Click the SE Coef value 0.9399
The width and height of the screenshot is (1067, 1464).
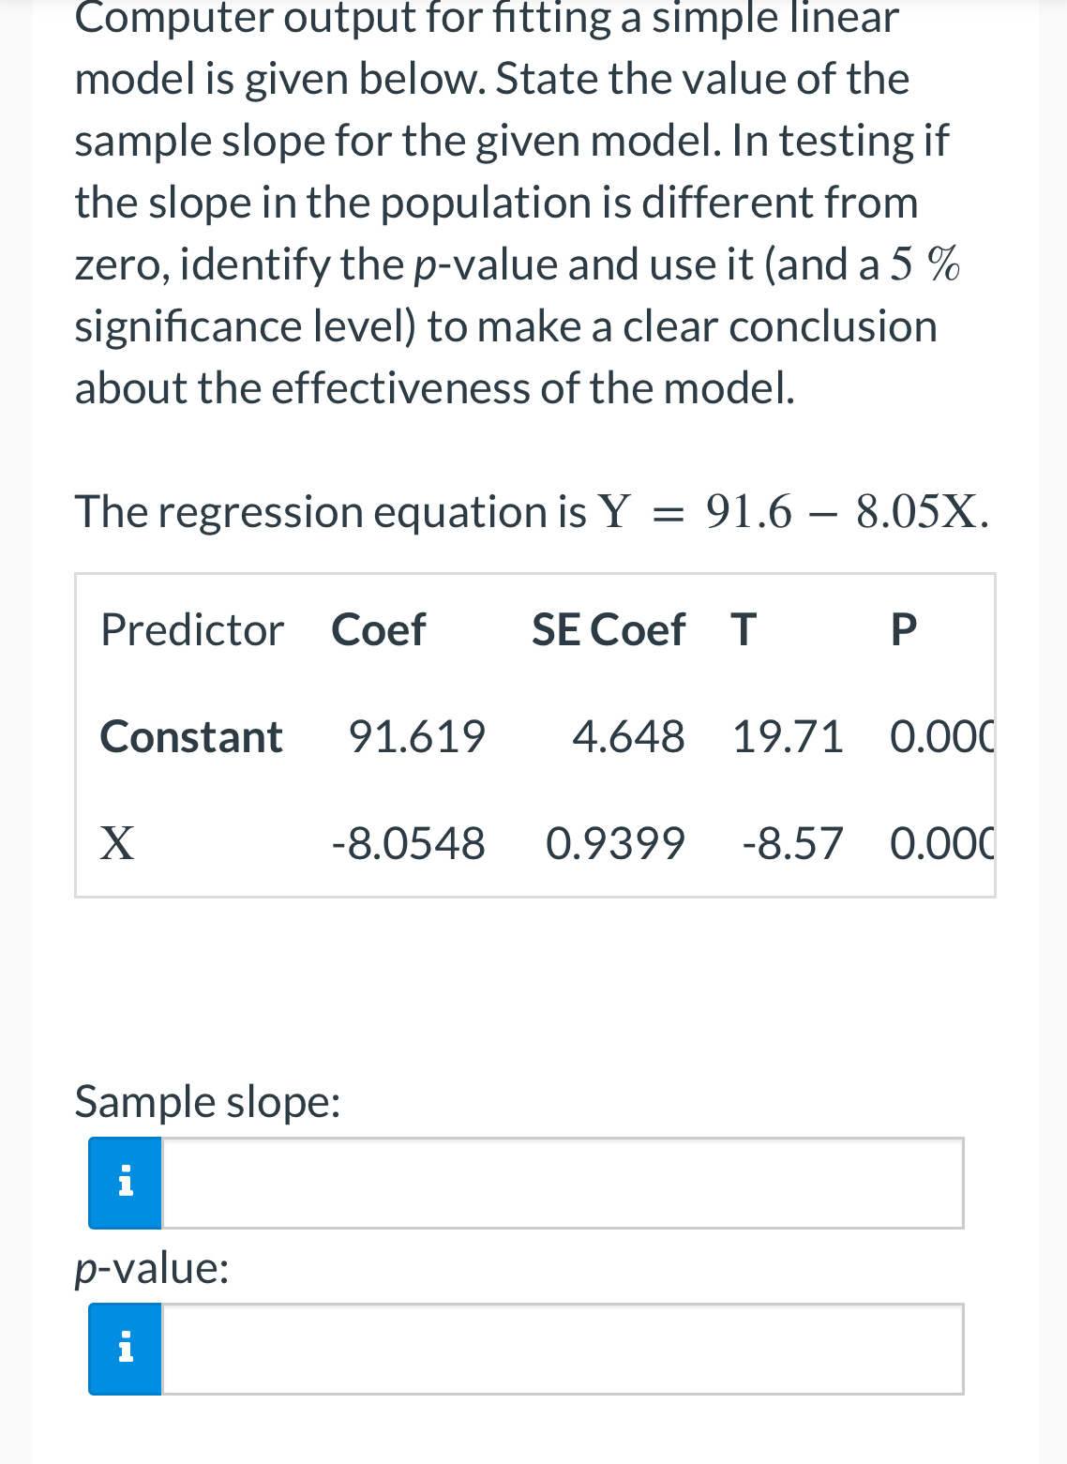[615, 843]
